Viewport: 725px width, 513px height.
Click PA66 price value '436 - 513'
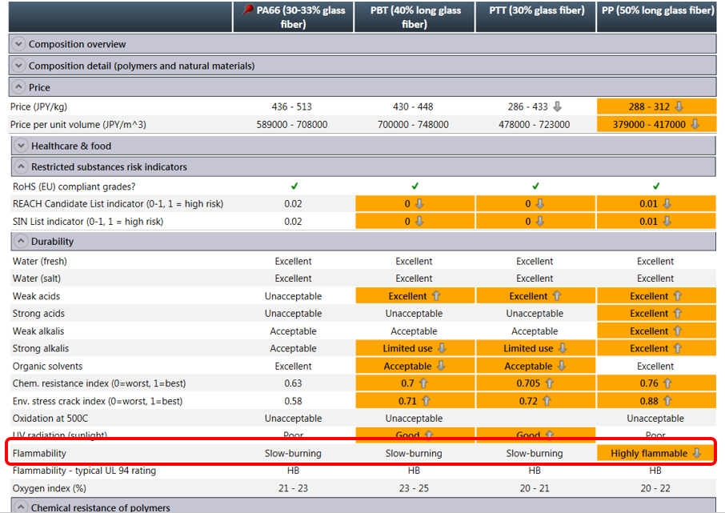click(292, 107)
